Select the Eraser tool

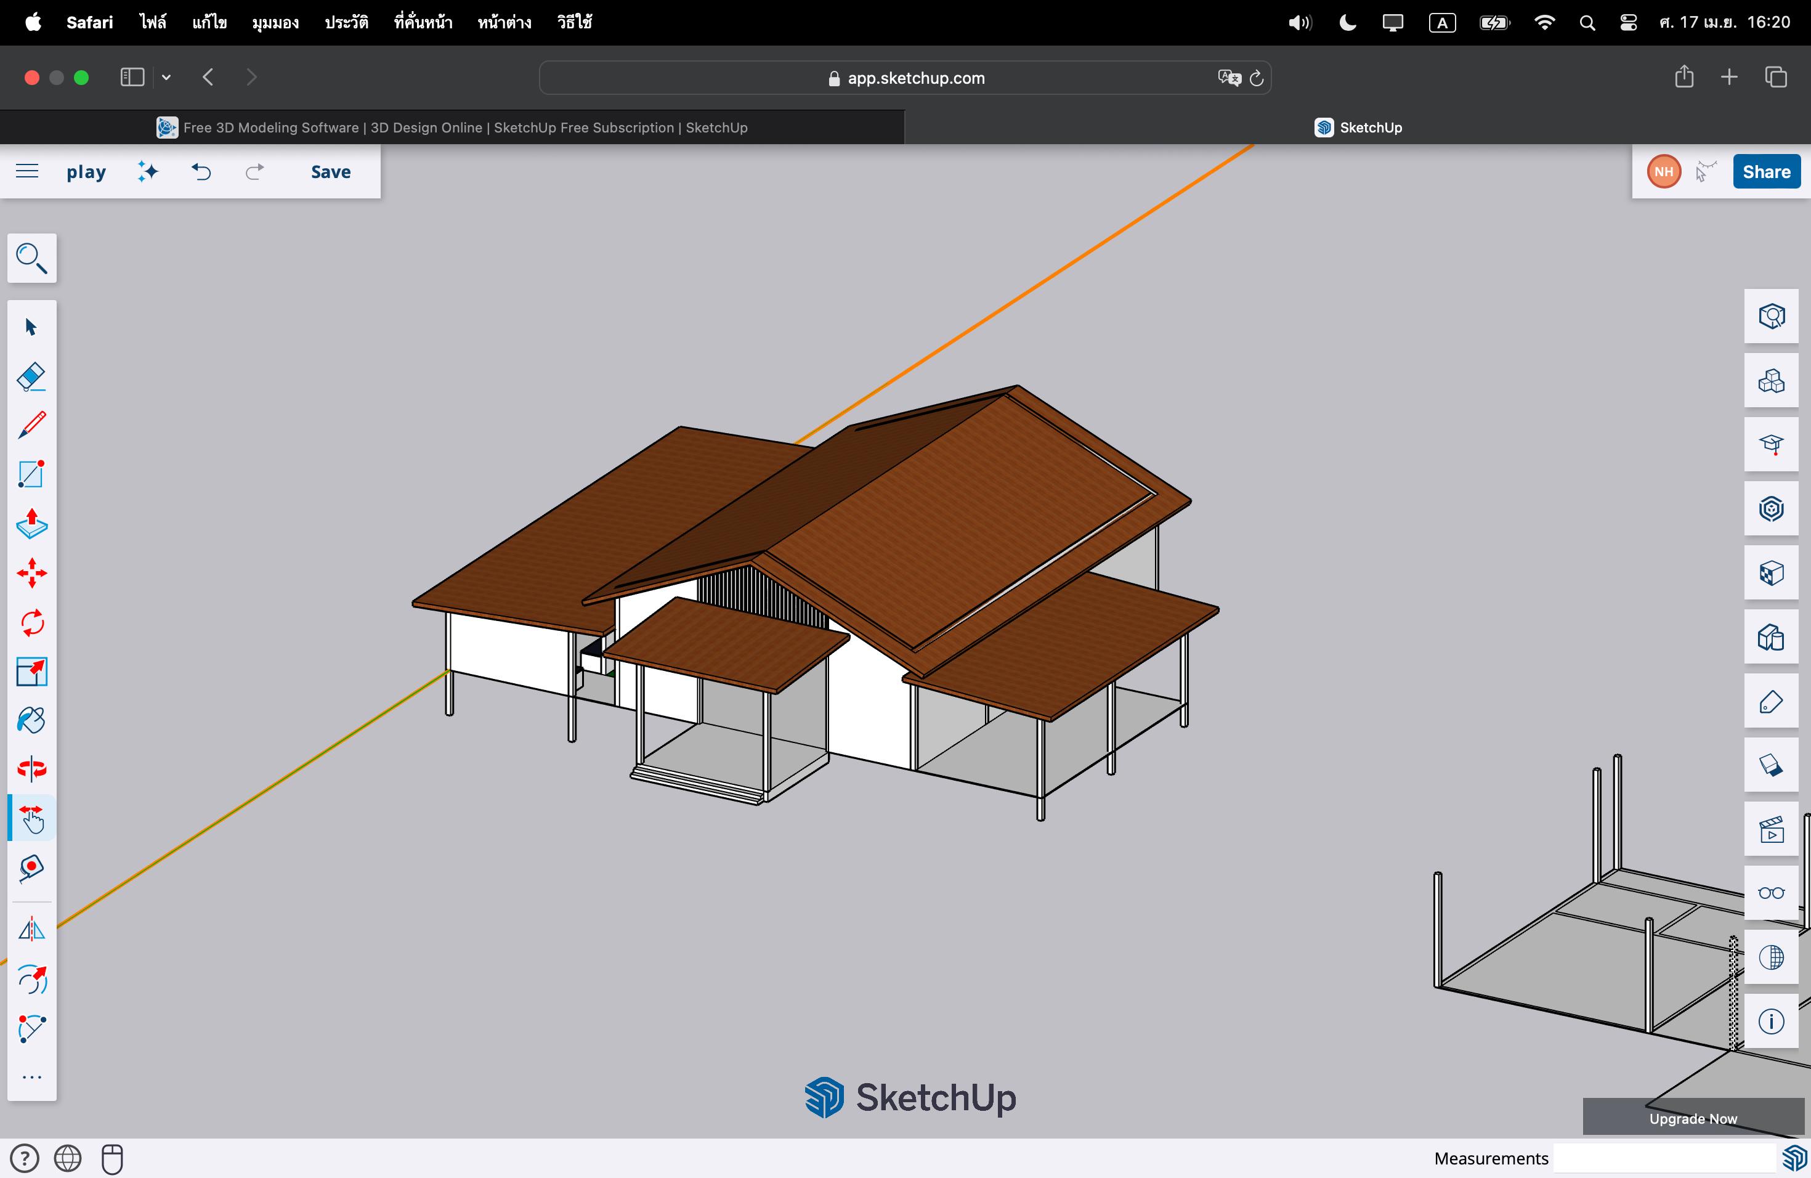(31, 376)
